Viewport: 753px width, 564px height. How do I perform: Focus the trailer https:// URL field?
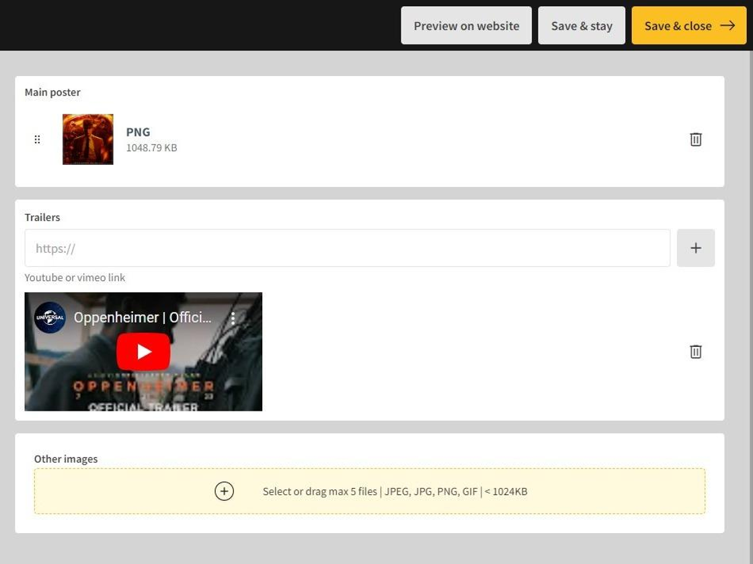coord(347,248)
